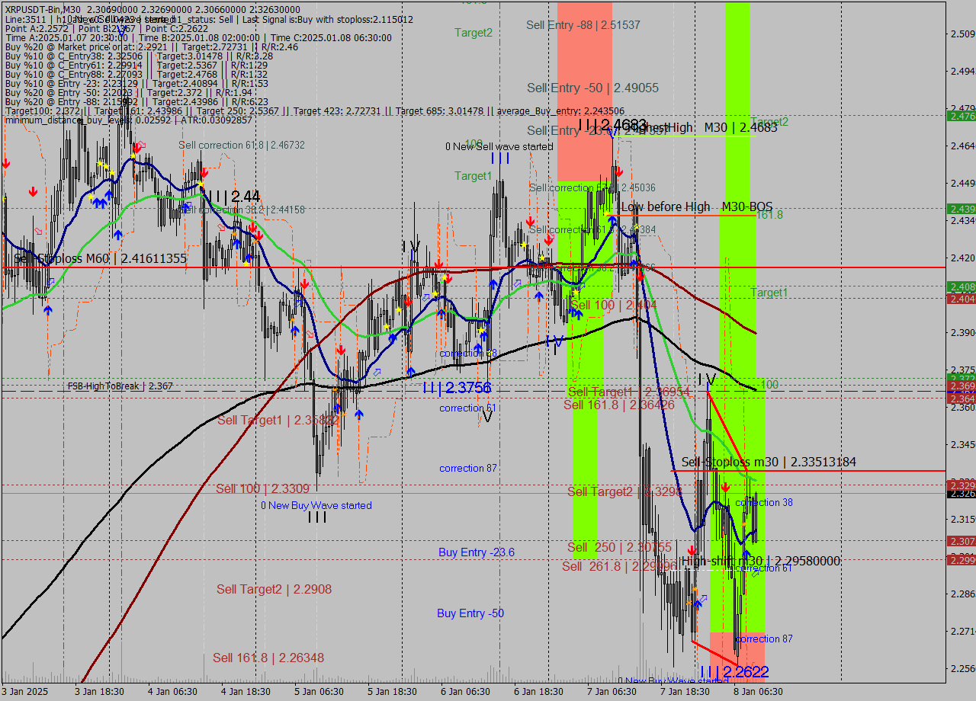Screen dimensions: 976x701
Task: Click the 5 Jan 18:30 time axis label
Action: (392, 692)
